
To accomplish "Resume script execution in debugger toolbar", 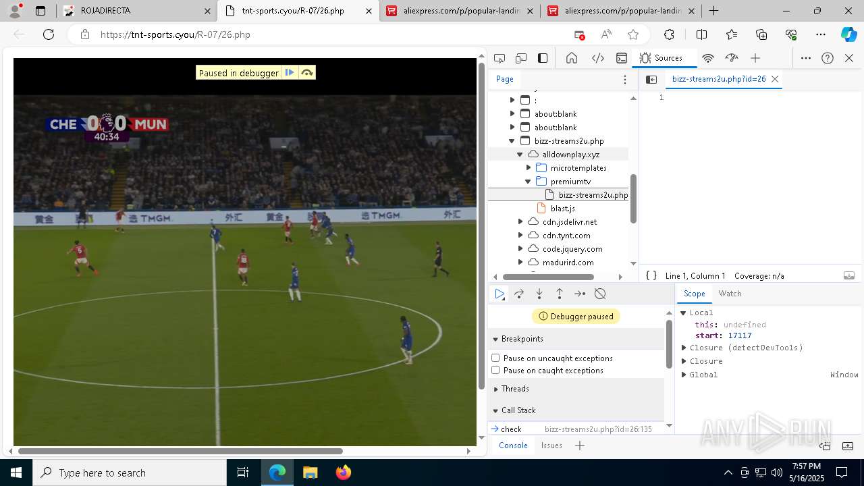I will tap(500, 294).
